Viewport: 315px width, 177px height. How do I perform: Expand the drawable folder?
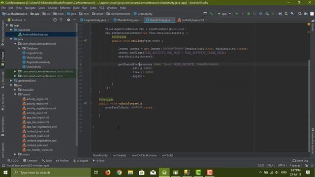15,89
